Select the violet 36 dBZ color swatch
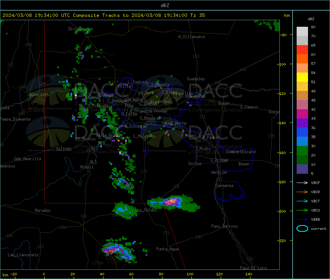The height and width of the screenshot is (279, 330). (x=302, y=123)
